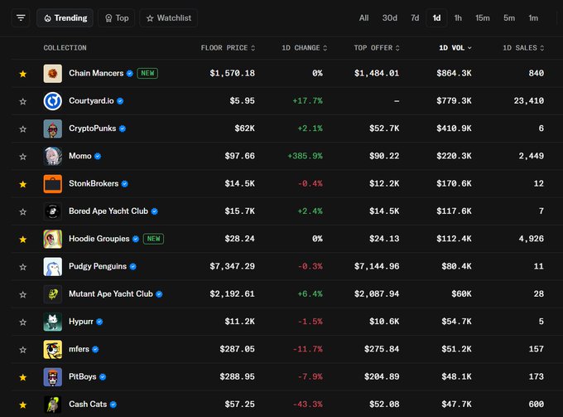Sort by 1D Vol column
This screenshot has width=563, height=417.
pyautogui.click(x=455, y=48)
